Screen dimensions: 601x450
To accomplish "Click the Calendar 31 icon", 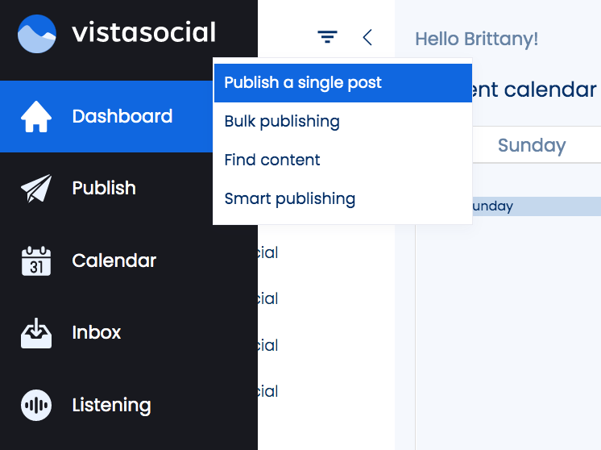I will (x=36, y=260).
